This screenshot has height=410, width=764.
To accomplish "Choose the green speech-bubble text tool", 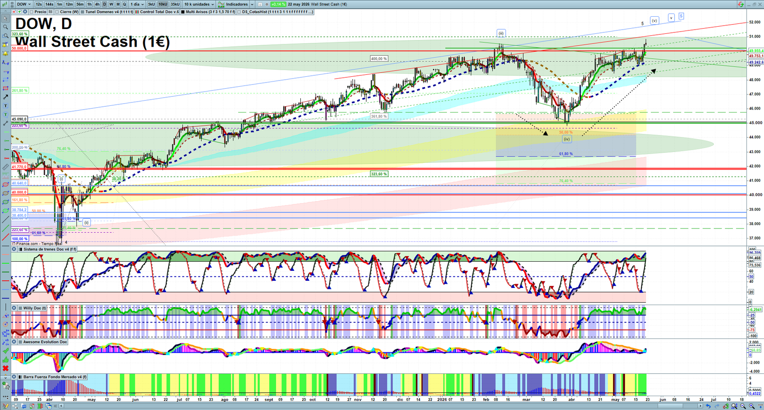I will point(6,114).
